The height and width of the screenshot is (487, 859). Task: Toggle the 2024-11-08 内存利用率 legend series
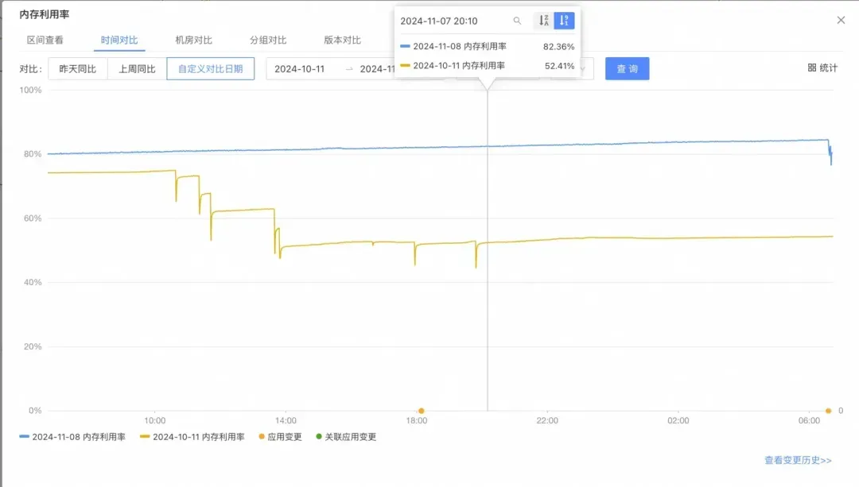click(x=72, y=437)
